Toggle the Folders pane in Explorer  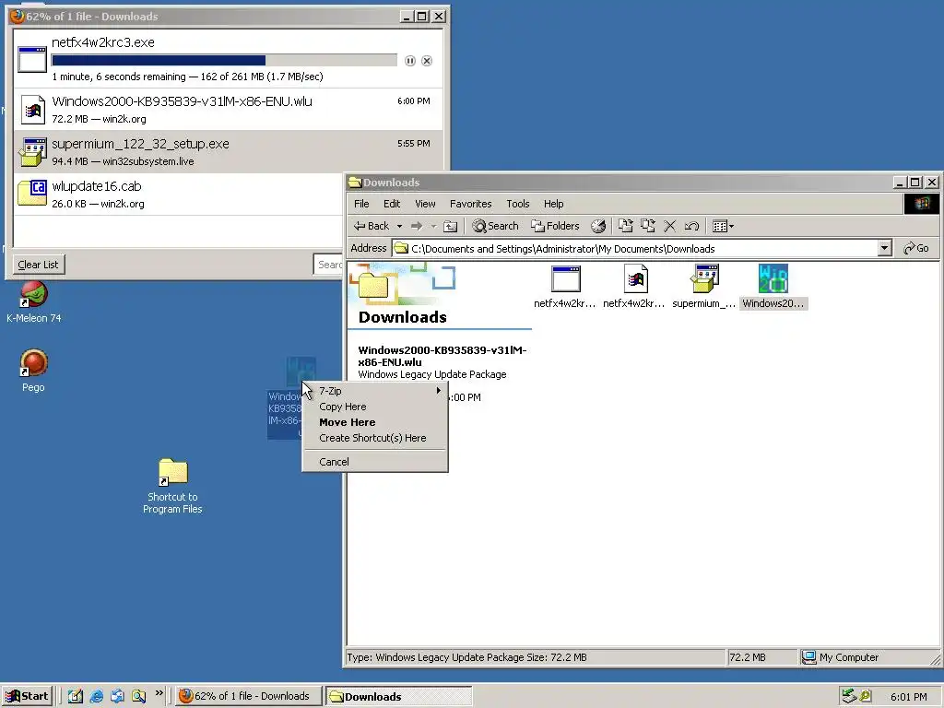point(555,226)
